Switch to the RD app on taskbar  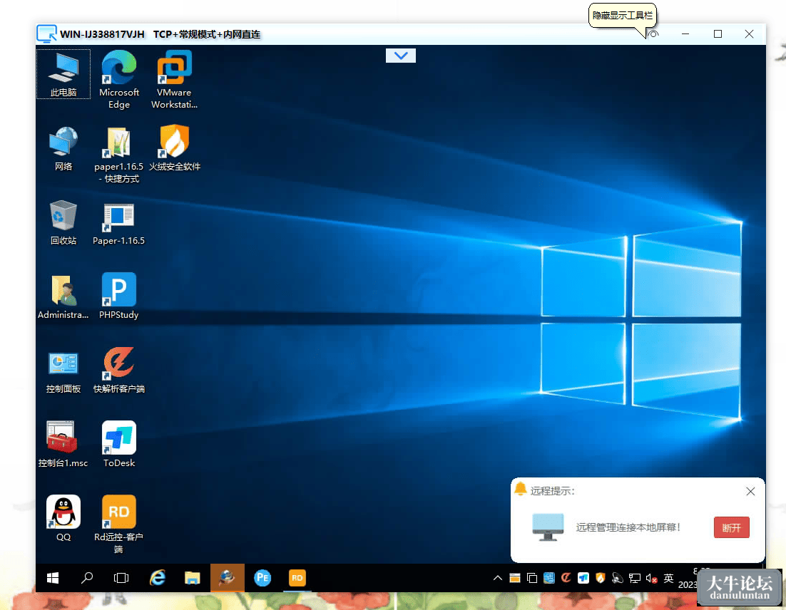point(297,578)
